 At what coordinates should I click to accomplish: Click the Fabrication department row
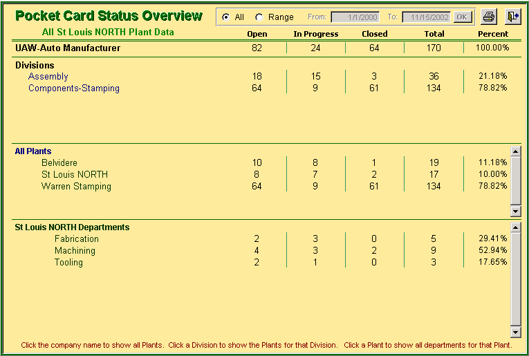click(x=77, y=238)
